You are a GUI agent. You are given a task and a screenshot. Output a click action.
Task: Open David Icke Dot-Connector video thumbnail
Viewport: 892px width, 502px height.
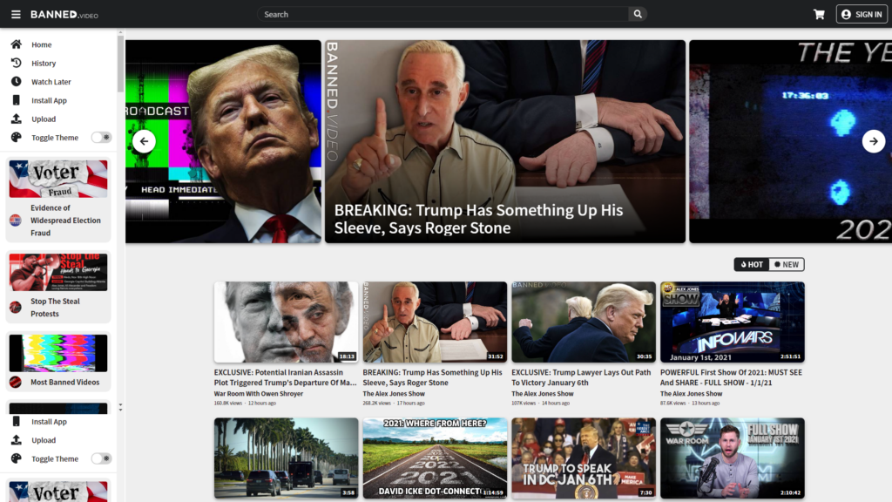(x=435, y=458)
